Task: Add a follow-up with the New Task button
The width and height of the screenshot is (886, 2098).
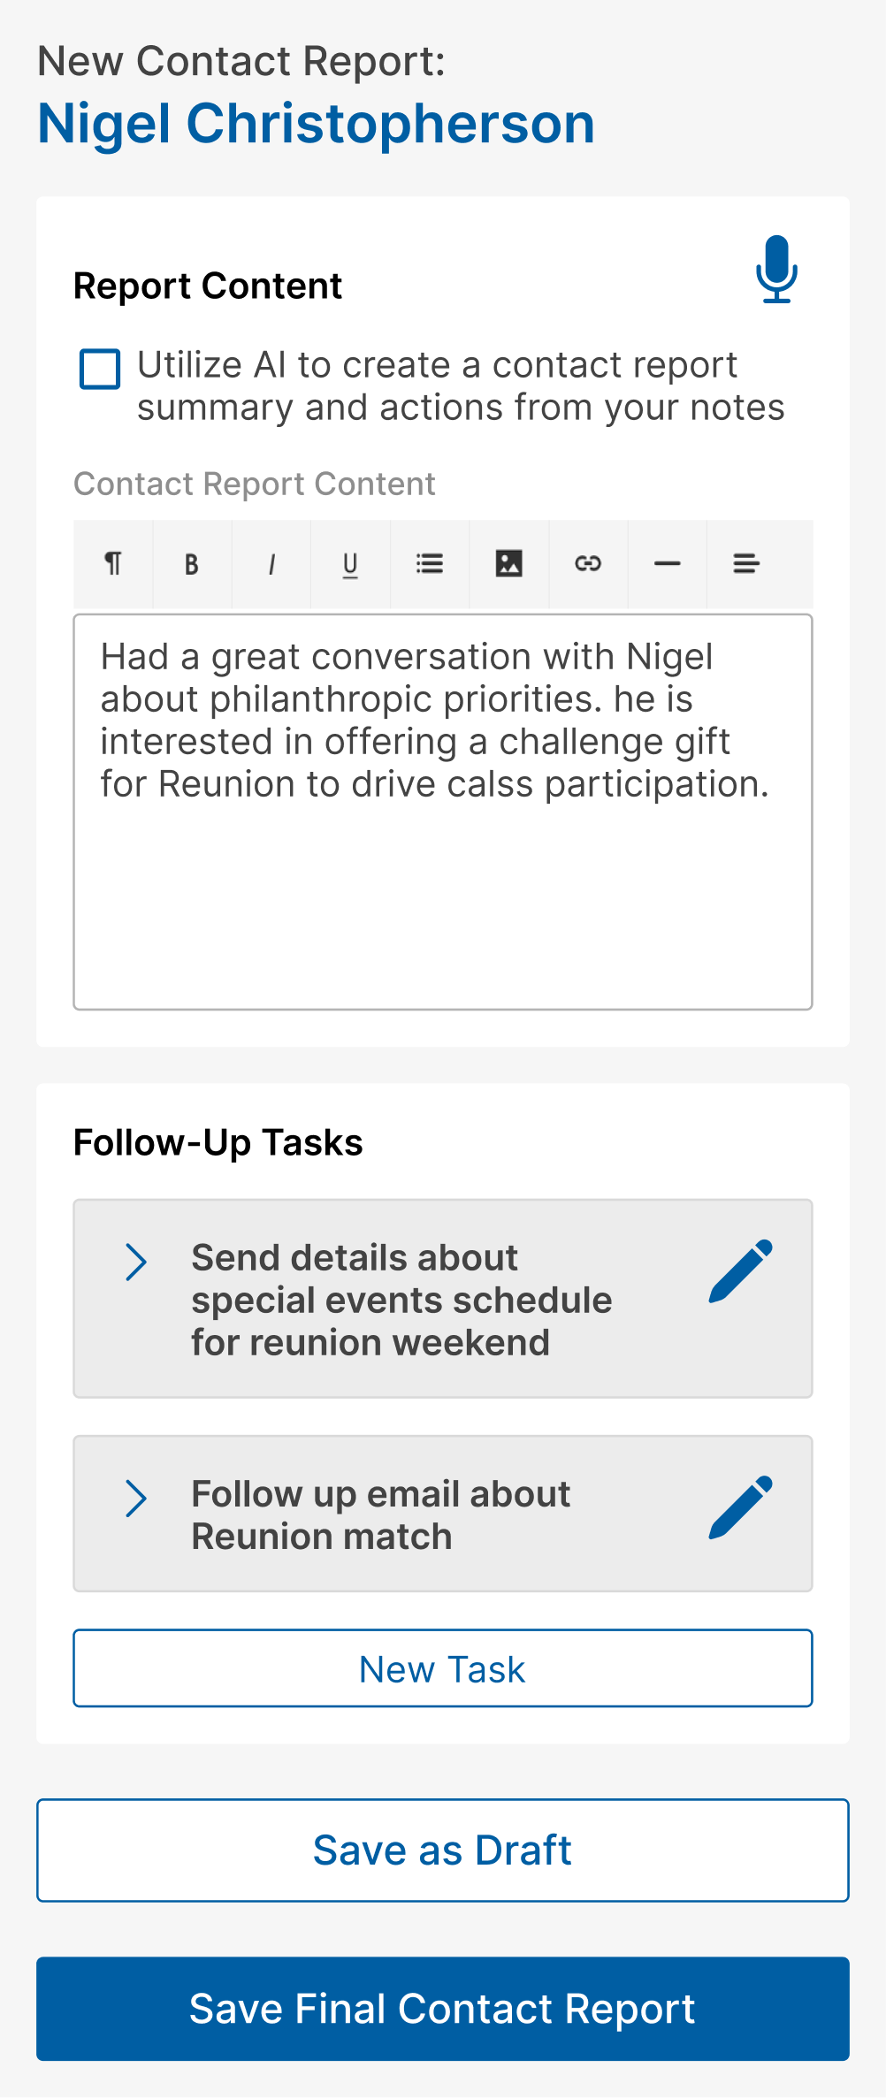Action: 442,1668
